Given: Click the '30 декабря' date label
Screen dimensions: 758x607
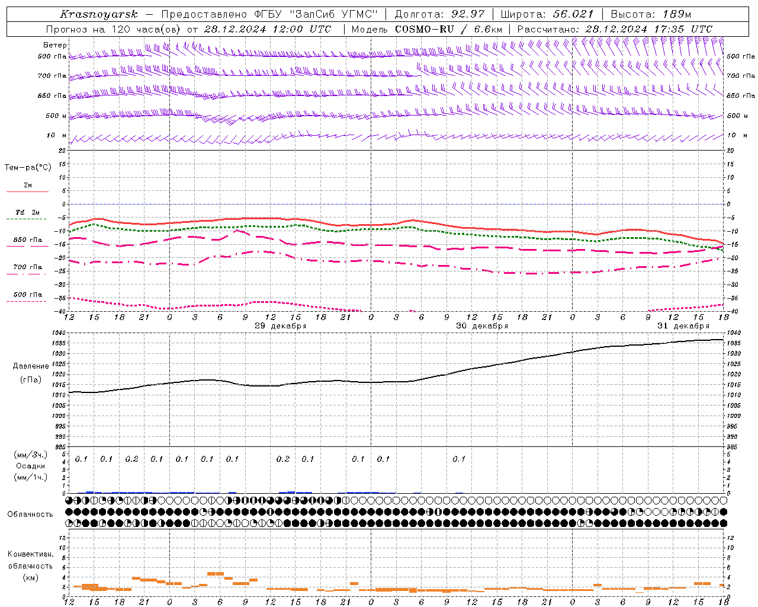Looking at the screenshot, I should tap(481, 326).
